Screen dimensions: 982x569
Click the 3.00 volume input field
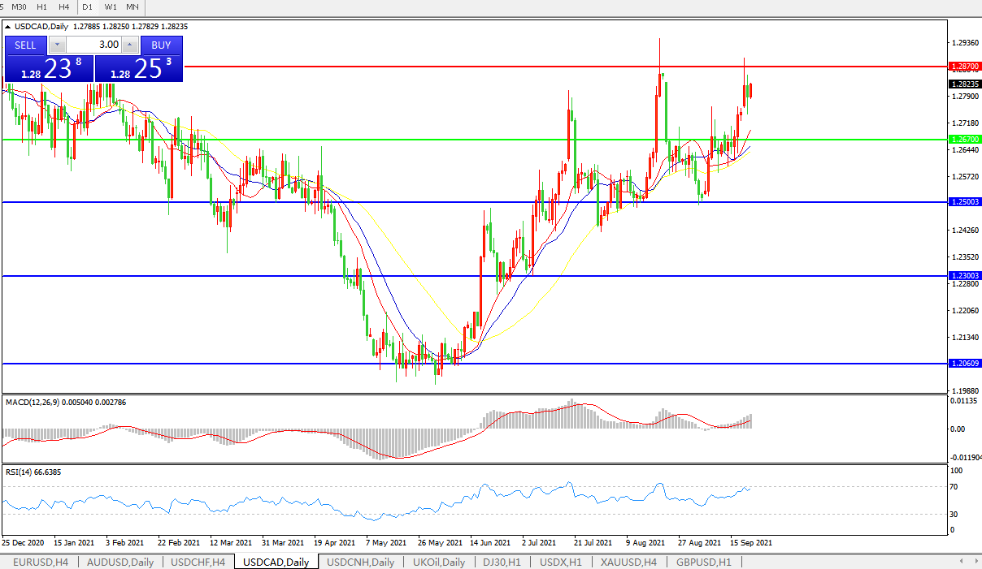point(93,45)
